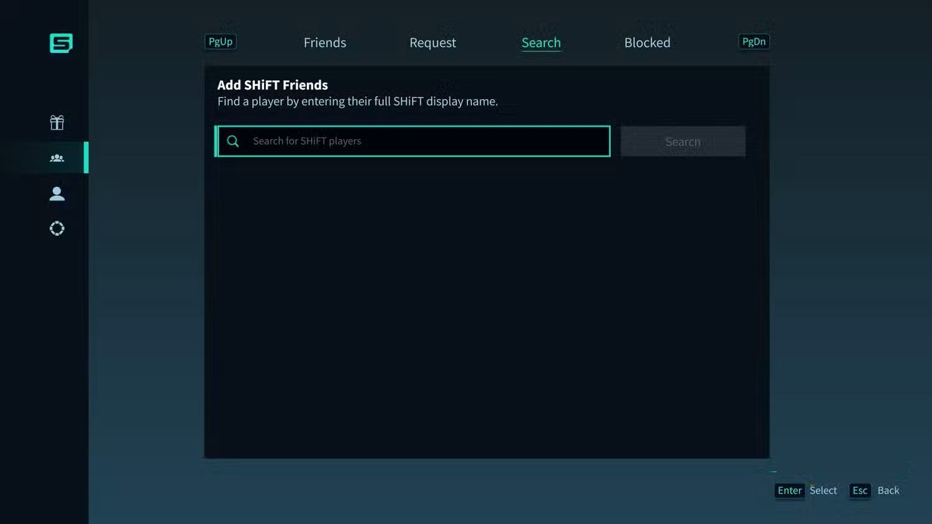Click the Enter Select prompt
The image size is (932, 524).
[x=806, y=490]
